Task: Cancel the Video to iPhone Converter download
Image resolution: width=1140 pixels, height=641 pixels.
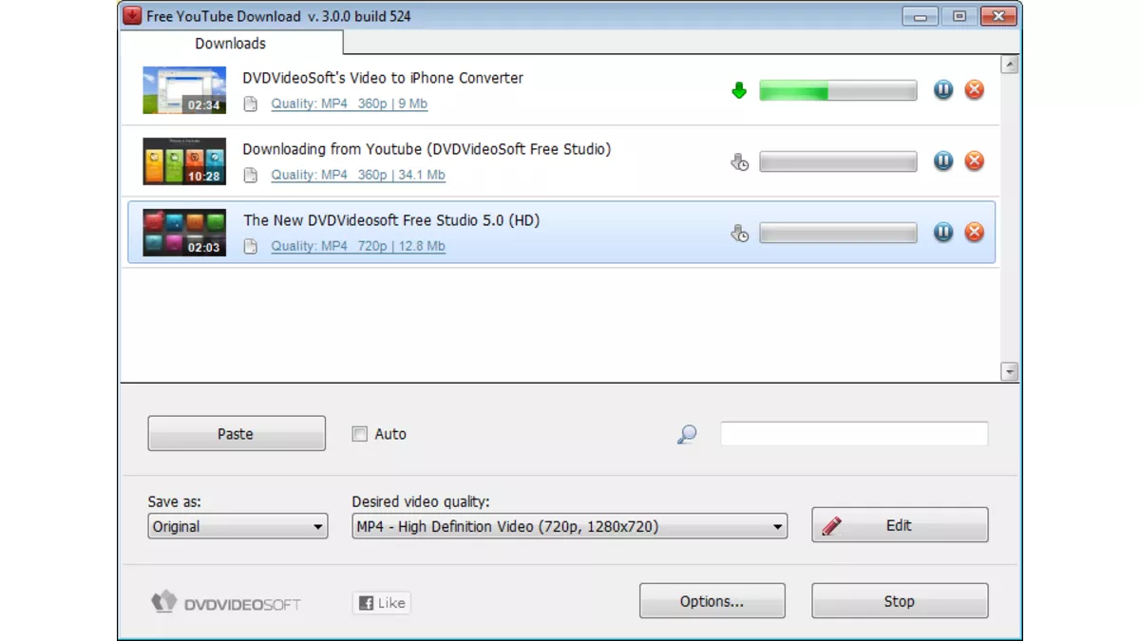Action: tap(974, 90)
